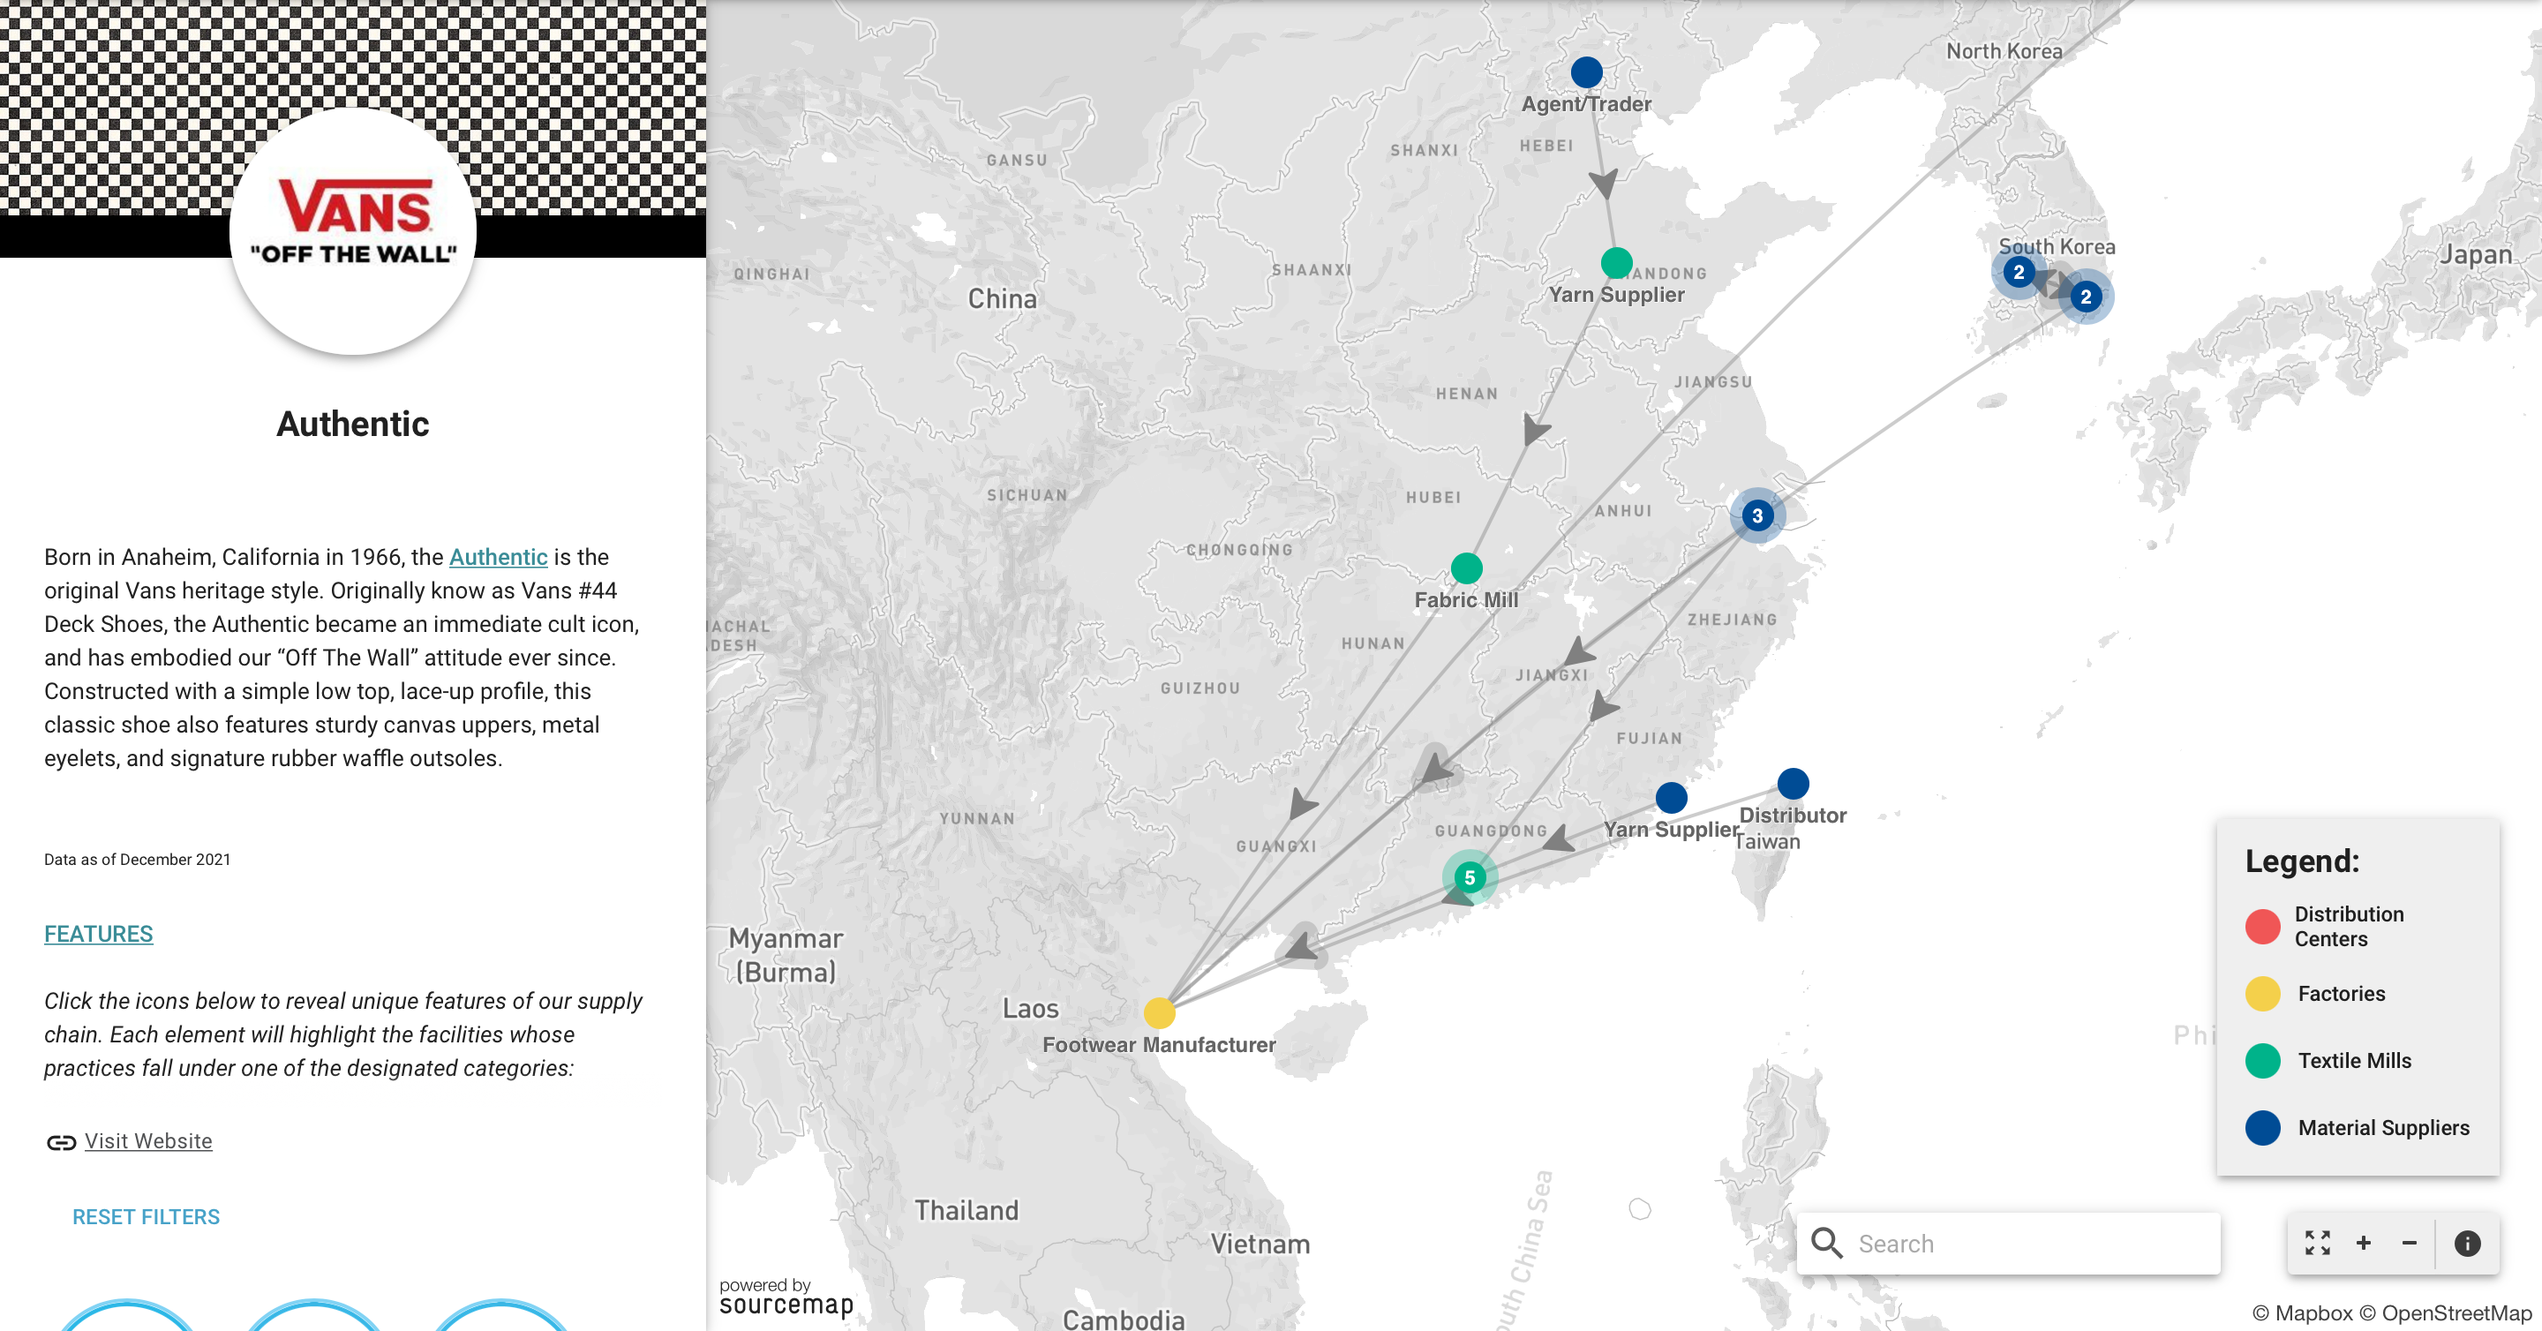Select the Fabric Mill green marker
Screen dimensions: 2542x1331
pyautogui.click(x=1466, y=568)
